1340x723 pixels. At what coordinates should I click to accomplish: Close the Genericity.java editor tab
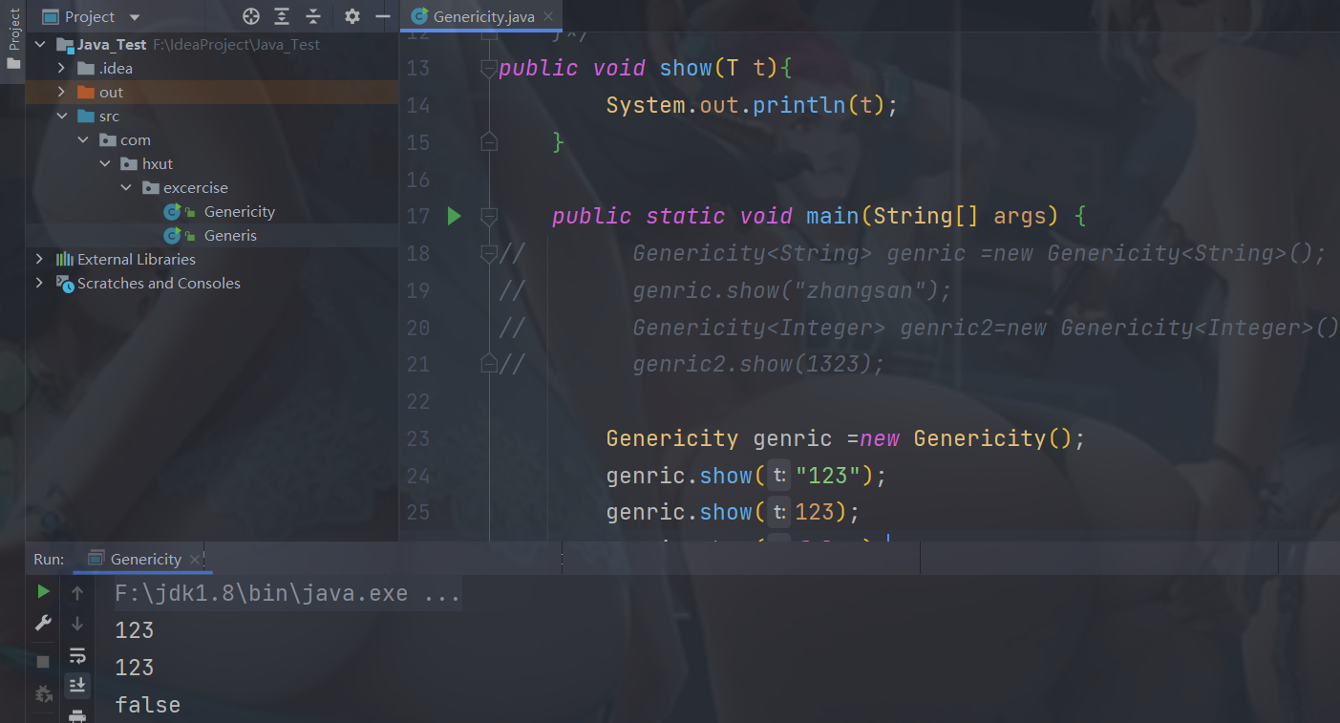point(548,17)
